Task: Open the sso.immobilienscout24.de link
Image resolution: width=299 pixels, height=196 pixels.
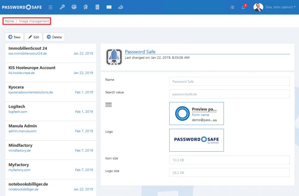Action: [x=28, y=53]
